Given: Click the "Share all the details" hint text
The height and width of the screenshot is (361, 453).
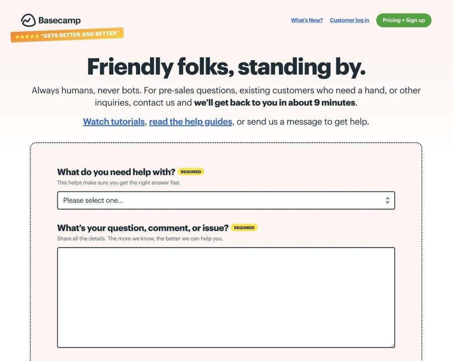Looking at the screenshot, I should point(140,239).
